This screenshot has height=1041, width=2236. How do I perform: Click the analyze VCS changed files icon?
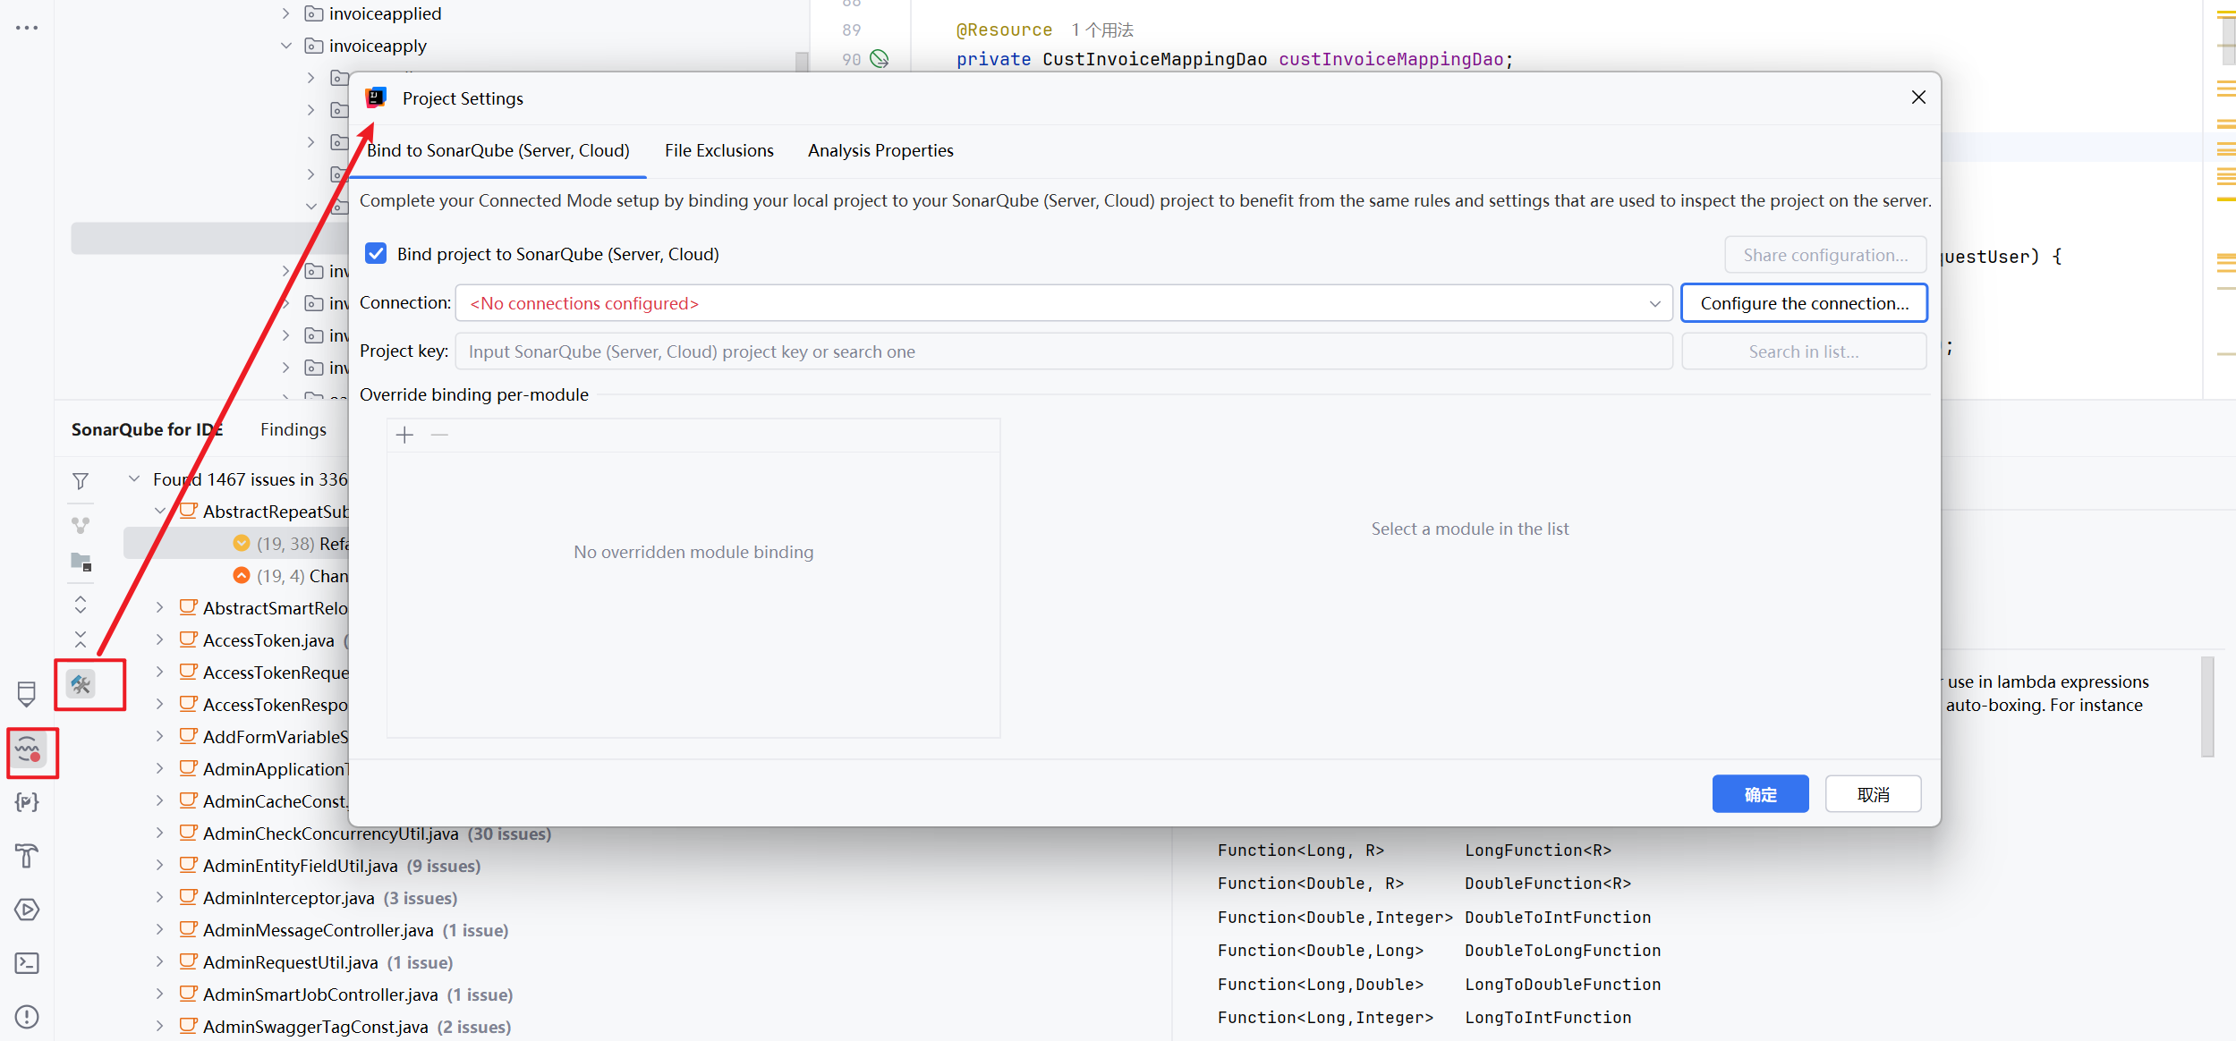81,525
